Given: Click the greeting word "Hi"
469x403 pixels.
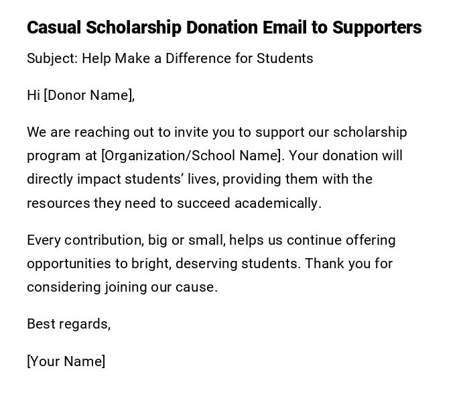Looking at the screenshot, I should pyautogui.click(x=33, y=95).
